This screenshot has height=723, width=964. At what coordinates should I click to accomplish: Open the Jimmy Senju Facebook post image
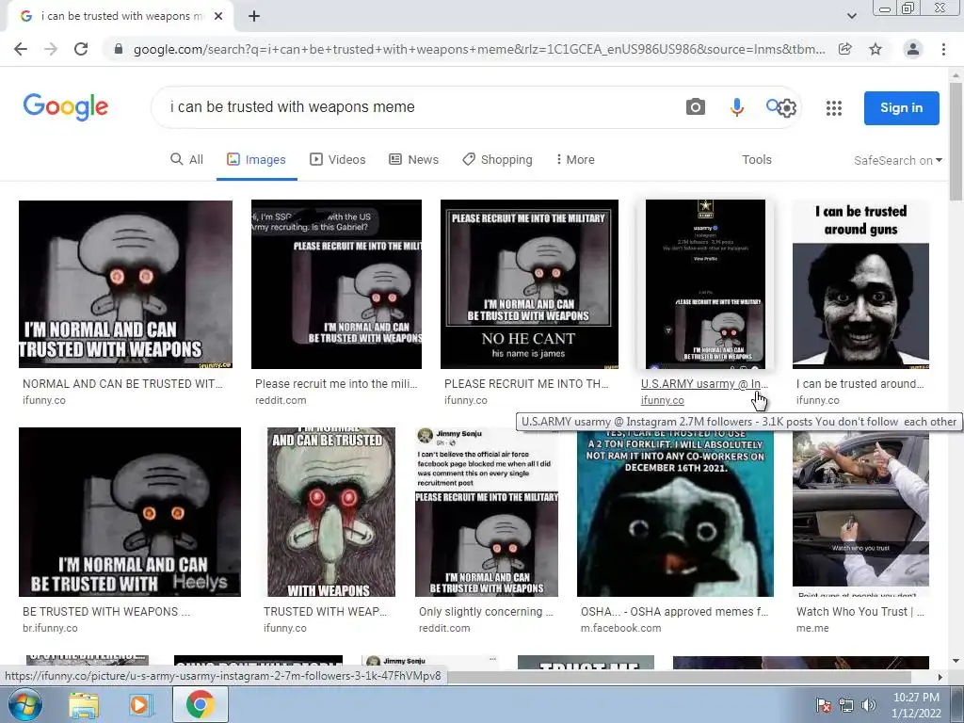pyautogui.click(x=487, y=512)
